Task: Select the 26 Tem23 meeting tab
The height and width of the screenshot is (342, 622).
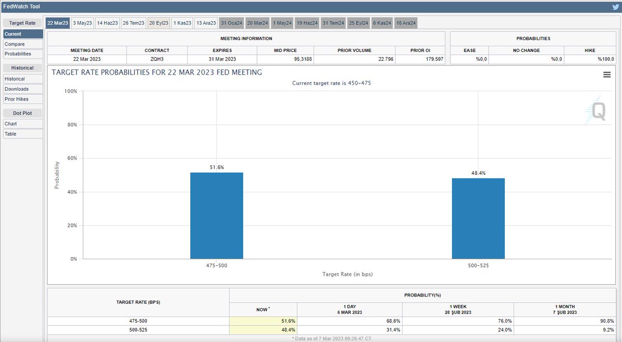Action: tap(133, 23)
